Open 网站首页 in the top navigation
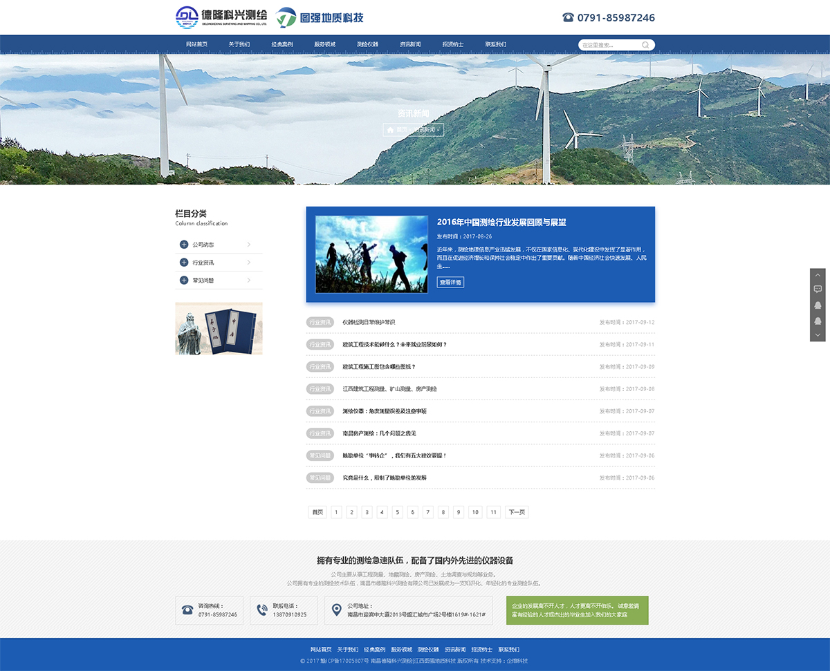The width and height of the screenshot is (830, 671). click(x=196, y=45)
